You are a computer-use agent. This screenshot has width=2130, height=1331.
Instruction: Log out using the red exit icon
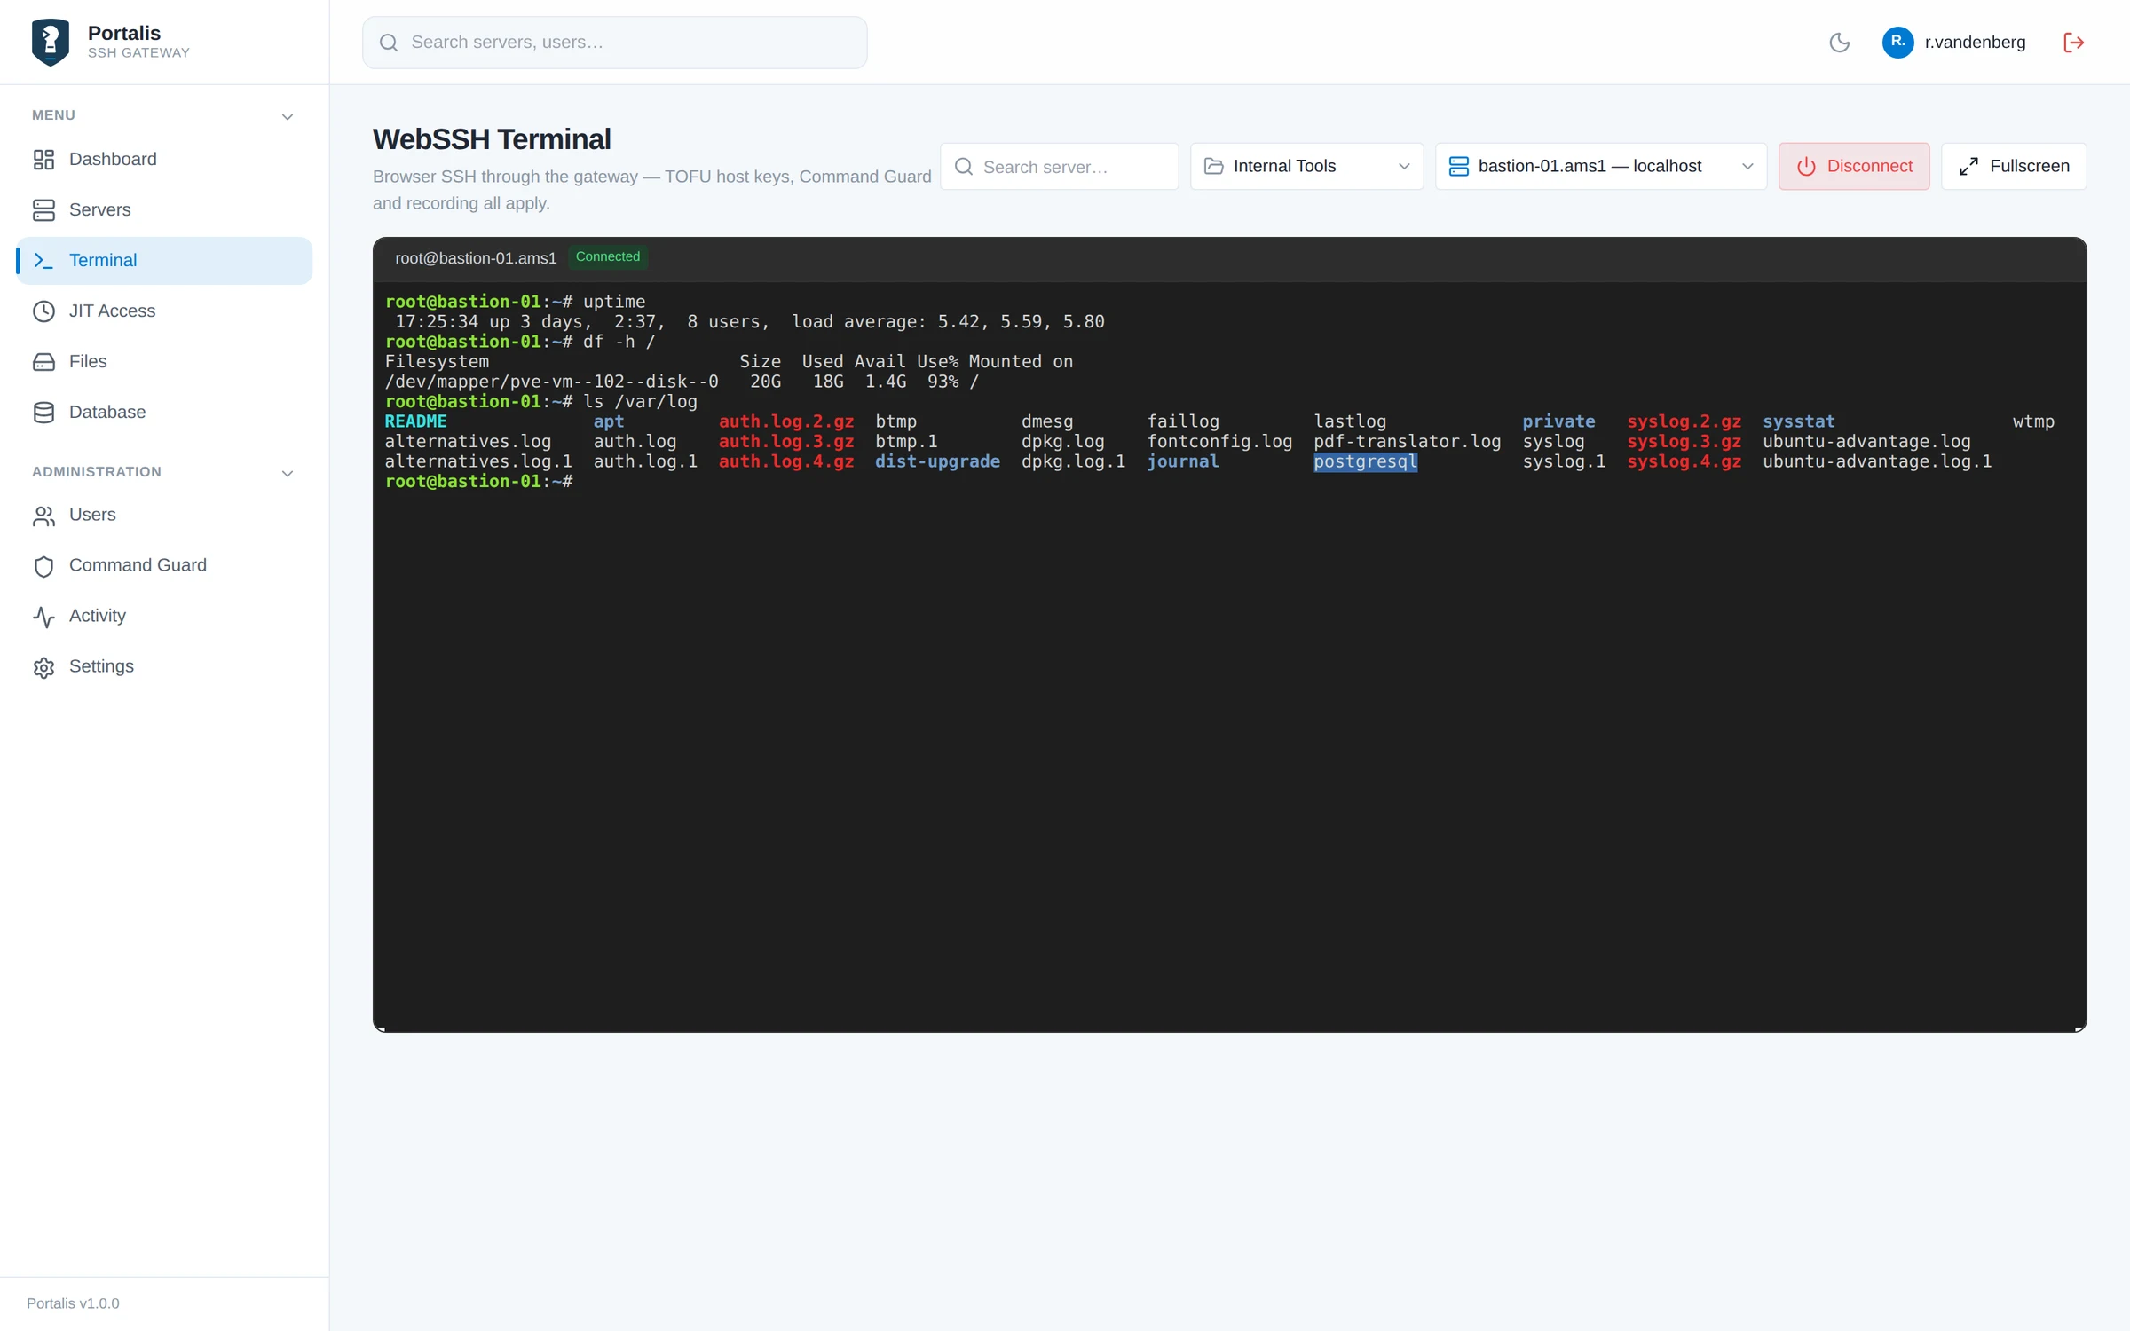[2073, 42]
